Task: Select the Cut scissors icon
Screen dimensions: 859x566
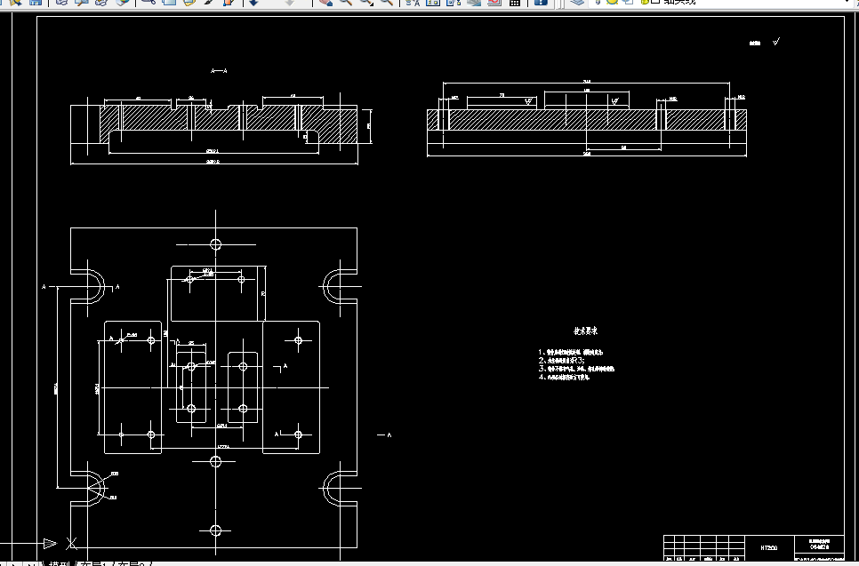Action: coord(148,2)
